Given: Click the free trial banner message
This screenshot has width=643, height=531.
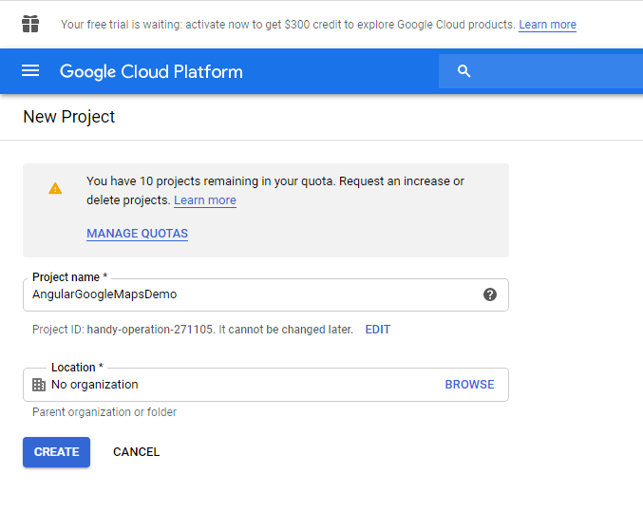Looking at the screenshot, I should 285,25.
